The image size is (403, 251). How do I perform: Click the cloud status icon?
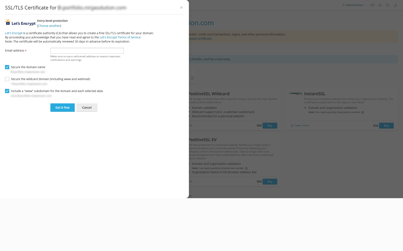pos(380,5)
